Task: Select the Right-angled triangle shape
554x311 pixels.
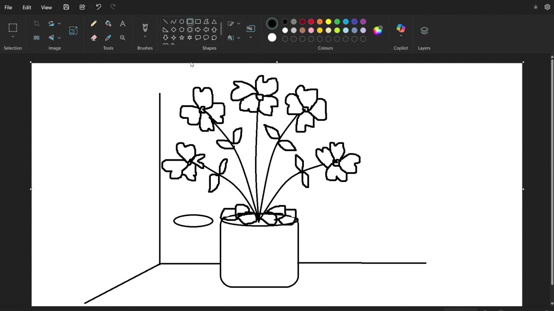Action: (x=165, y=30)
